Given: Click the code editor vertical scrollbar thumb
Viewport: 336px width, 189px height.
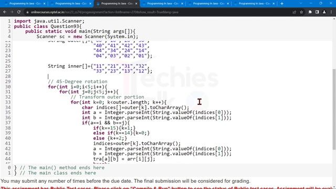Looking at the screenshot, I should click(x=334, y=109).
